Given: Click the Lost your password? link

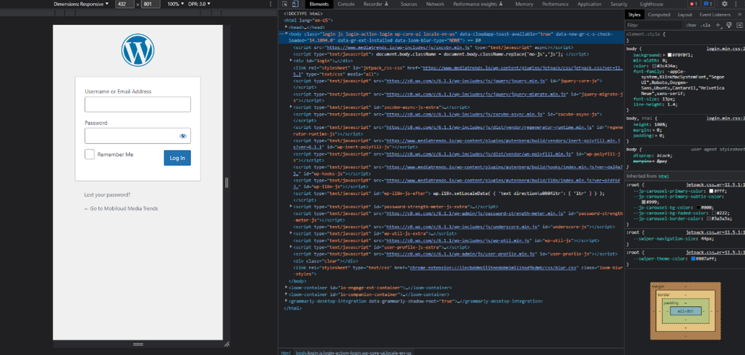Looking at the screenshot, I should (x=107, y=195).
